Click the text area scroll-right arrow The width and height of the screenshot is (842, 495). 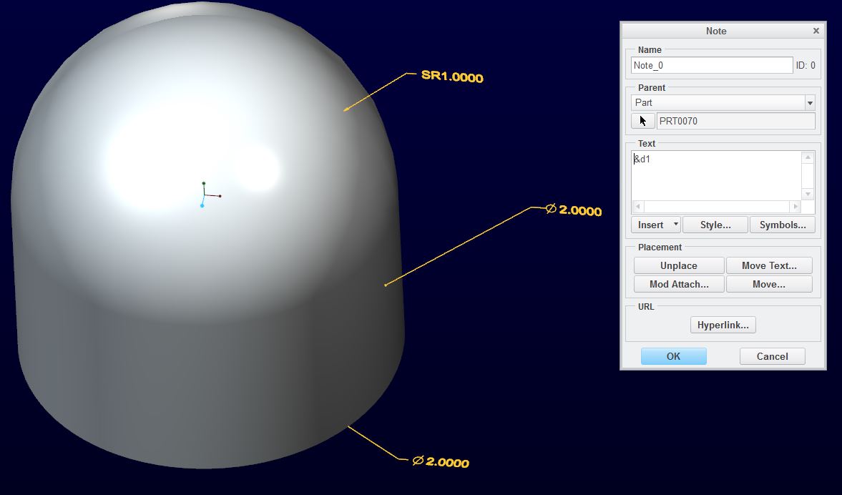(x=796, y=207)
